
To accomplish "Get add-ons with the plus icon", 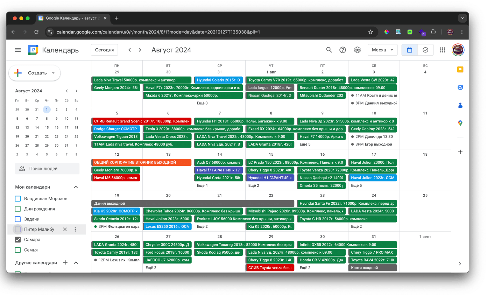I will point(460,152).
